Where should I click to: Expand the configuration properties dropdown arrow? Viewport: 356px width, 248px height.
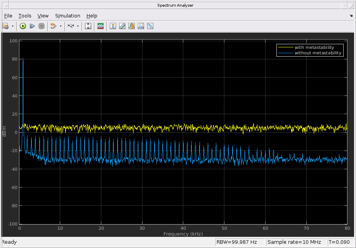(12, 26)
